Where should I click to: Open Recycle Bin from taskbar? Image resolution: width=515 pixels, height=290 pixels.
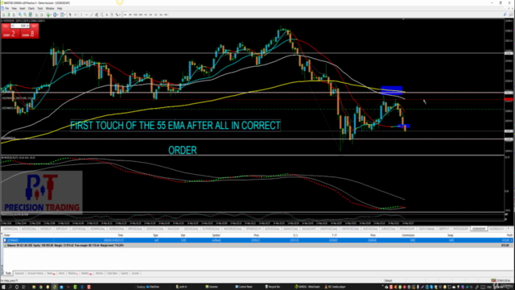coord(273,287)
